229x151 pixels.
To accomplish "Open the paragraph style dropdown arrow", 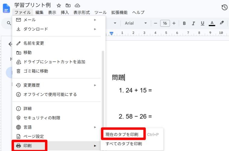I will pyautogui.click(x=115, y=23).
